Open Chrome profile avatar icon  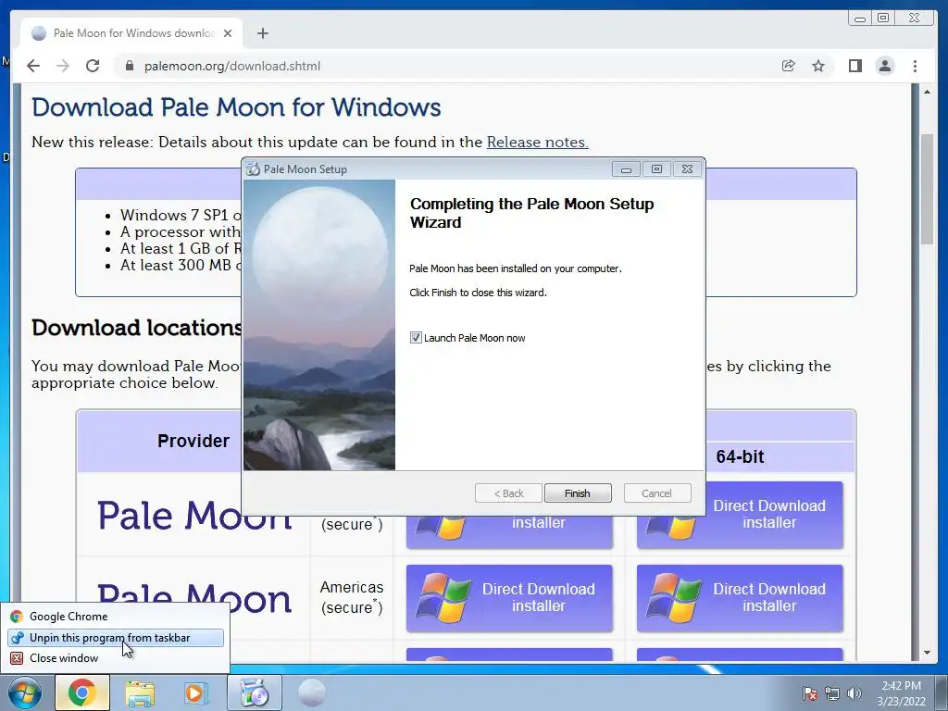point(884,66)
